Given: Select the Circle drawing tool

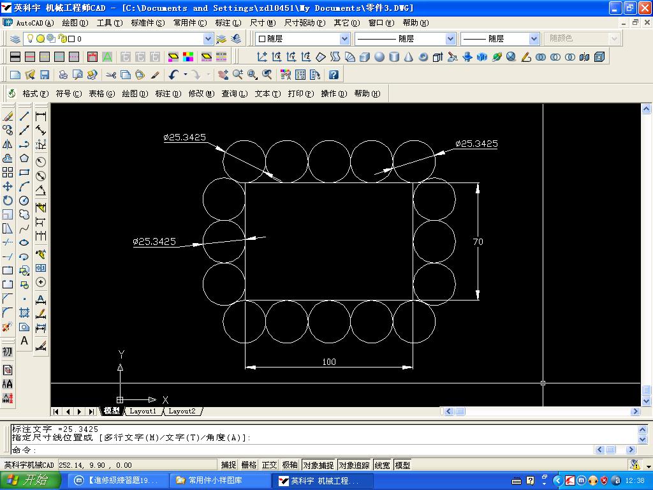Looking at the screenshot, I should pyautogui.click(x=24, y=200).
